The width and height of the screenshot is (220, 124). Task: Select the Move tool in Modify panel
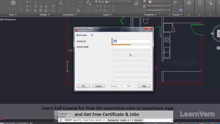pos(35,2)
